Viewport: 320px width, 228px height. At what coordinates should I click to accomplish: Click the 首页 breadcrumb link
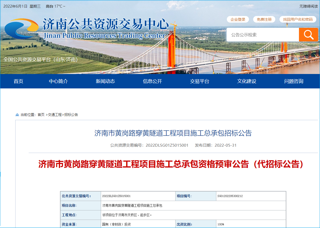[41, 115]
